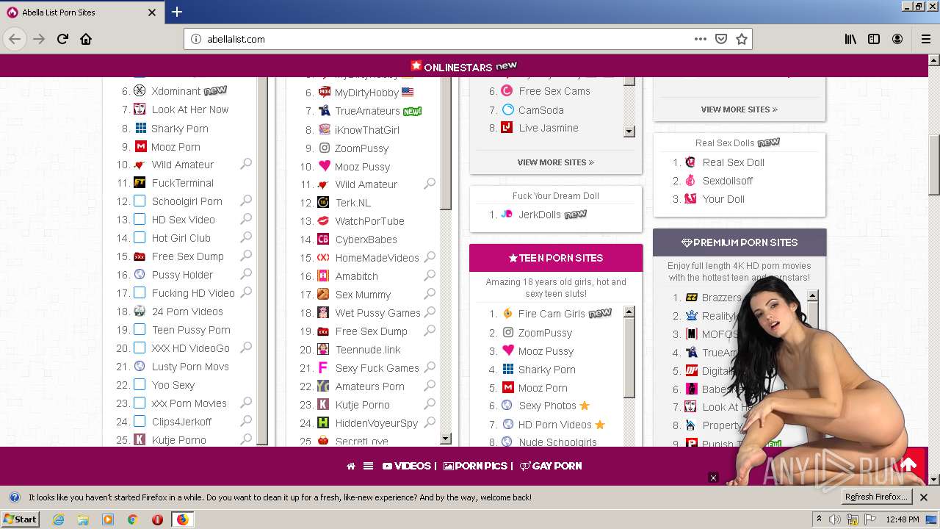This screenshot has height=529, width=940.
Task: Open the CamSoda link
Action: pos(541,110)
